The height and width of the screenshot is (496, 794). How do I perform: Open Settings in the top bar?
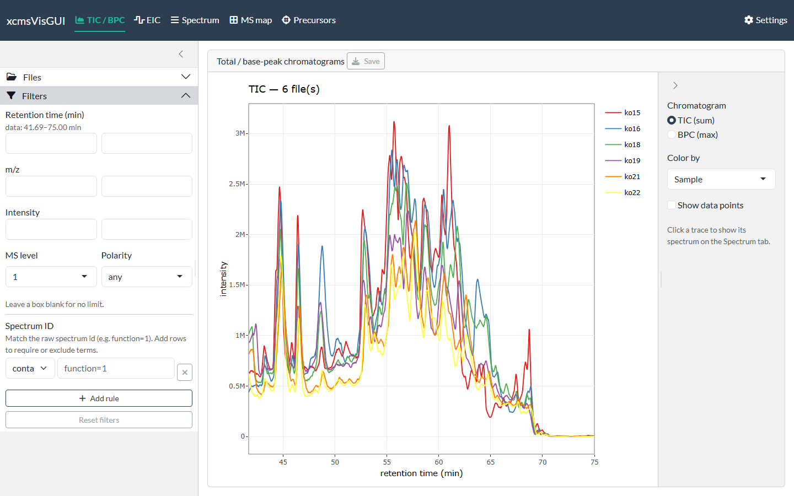point(765,20)
